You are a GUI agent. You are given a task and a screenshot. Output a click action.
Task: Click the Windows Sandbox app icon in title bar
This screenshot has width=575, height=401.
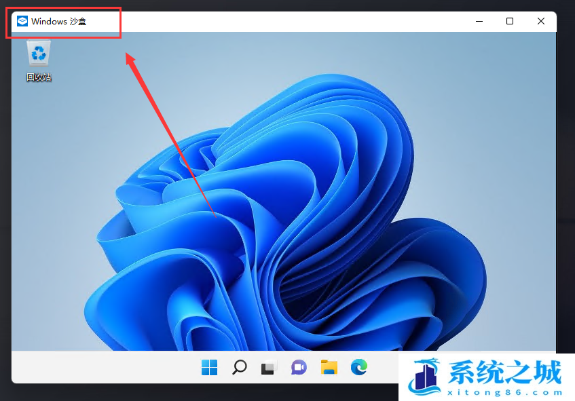[22, 21]
